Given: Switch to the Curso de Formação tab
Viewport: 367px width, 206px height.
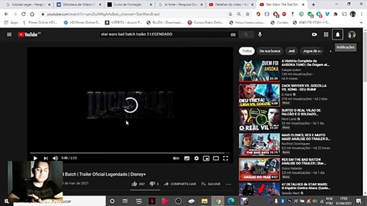Looking at the screenshot, I should [x=128, y=5].
